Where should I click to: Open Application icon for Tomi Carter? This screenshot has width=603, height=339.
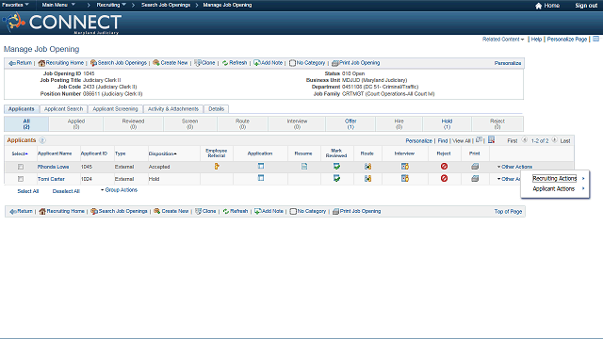tap(261, 178)
